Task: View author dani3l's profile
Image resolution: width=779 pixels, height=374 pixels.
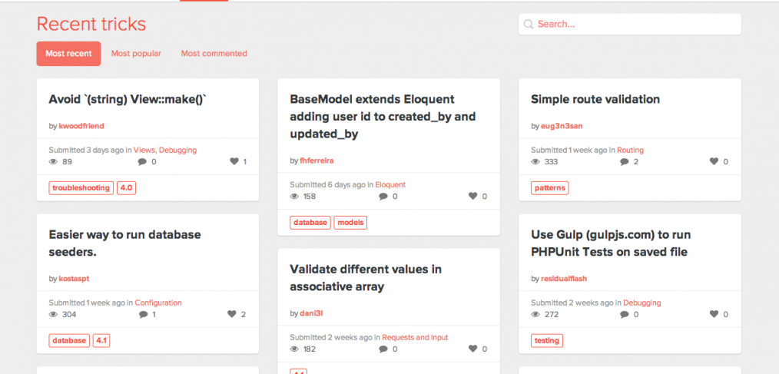Action: pos(311,314)
